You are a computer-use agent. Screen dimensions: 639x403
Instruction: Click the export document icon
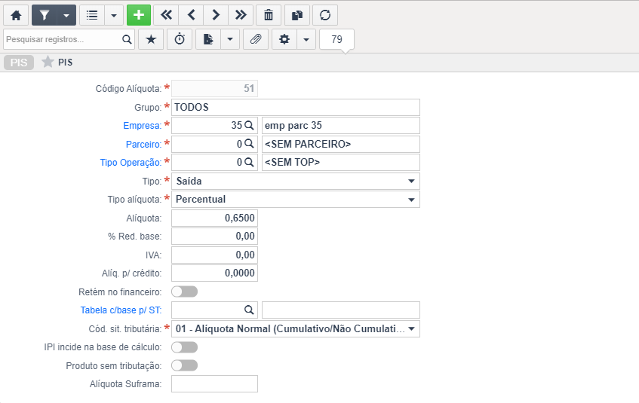click(208, 39)
